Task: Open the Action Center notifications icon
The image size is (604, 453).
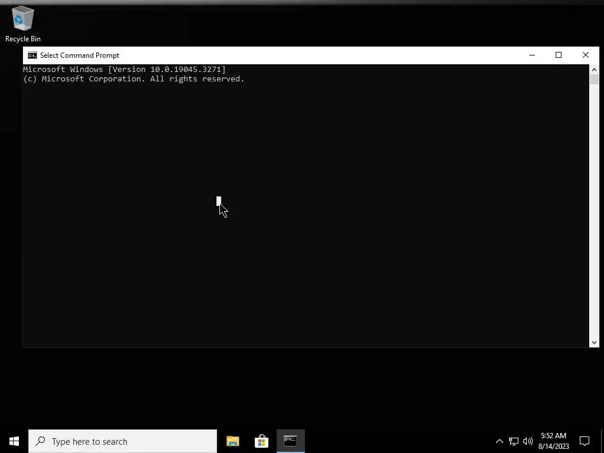Action: tap(585, 441)
